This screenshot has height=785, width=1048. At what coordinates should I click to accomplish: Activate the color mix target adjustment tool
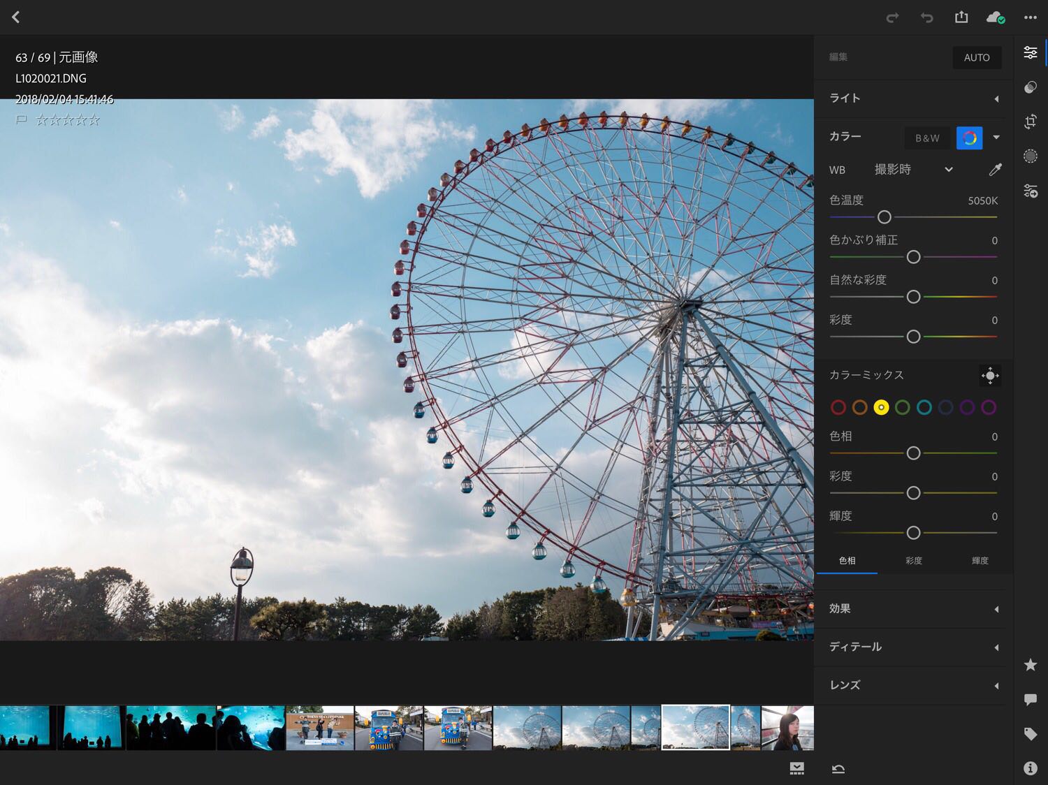990,376
